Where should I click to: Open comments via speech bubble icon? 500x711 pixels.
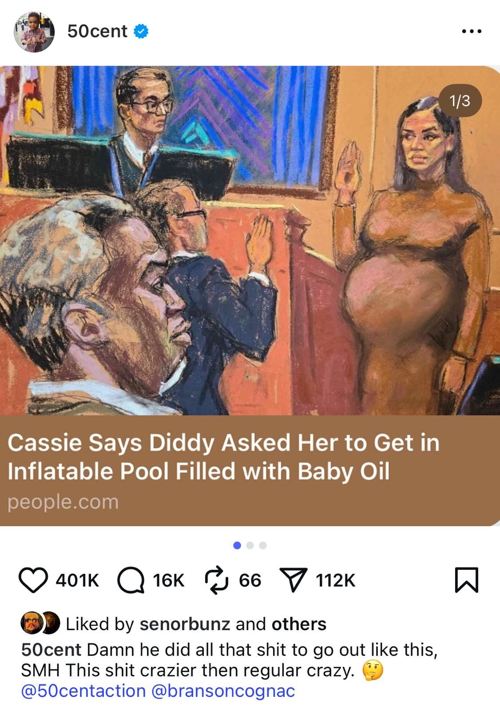131,580
